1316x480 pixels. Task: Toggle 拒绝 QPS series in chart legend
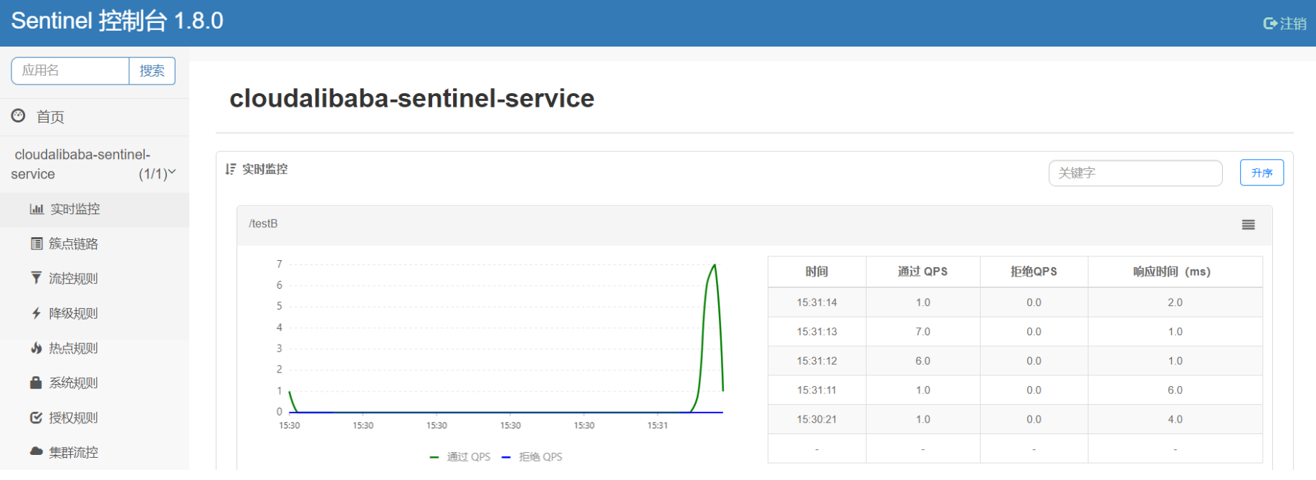[x=533, y=457]
